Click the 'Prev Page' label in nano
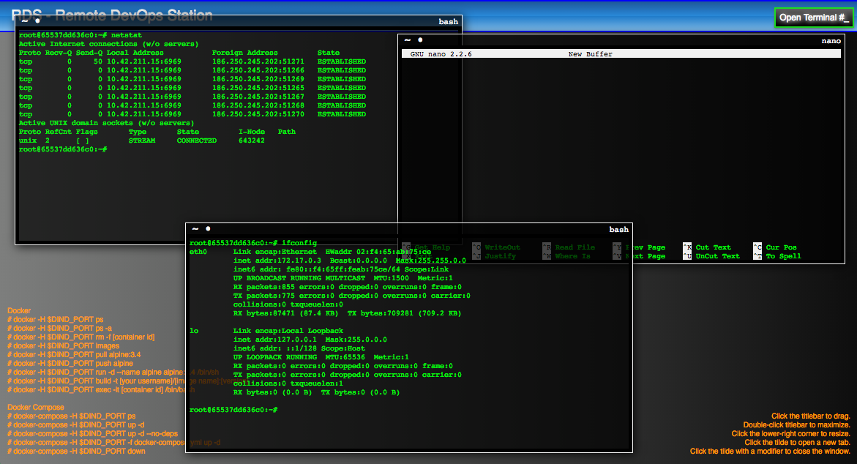 645,247
